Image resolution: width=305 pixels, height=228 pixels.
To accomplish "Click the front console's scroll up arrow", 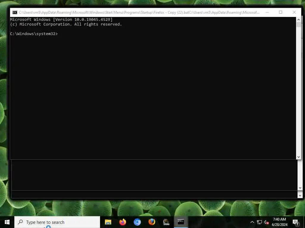I will click(x=298, y=20).
